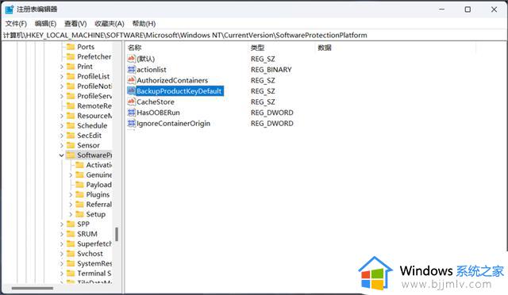Select the Terminal Server tree key
The height and width of the screenshot is (295, 508).
94,274
